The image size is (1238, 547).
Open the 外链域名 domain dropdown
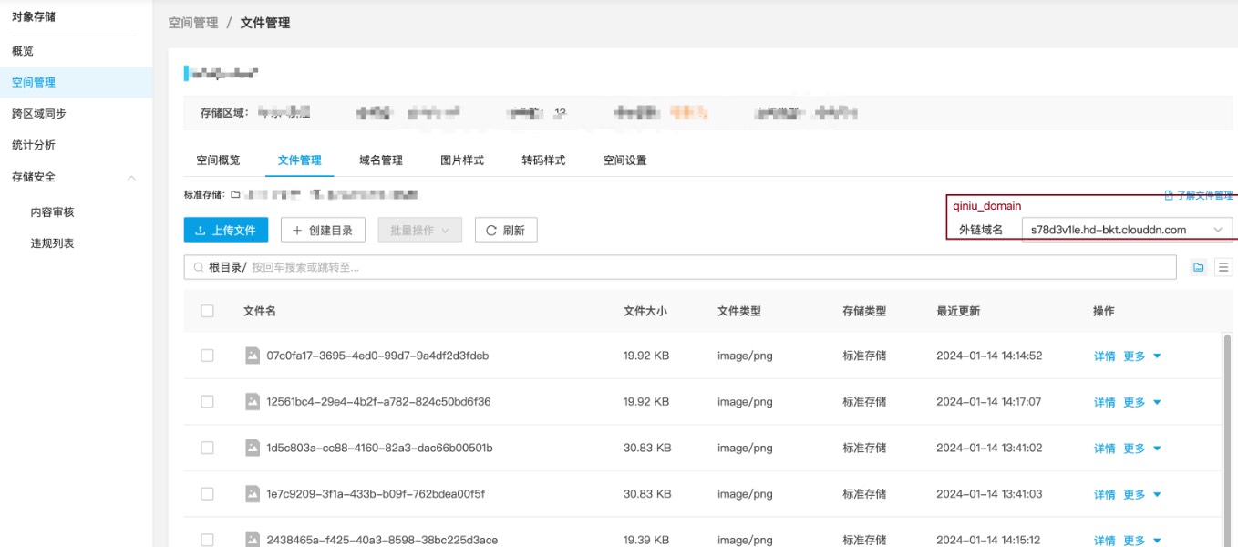click(1126, 230)
